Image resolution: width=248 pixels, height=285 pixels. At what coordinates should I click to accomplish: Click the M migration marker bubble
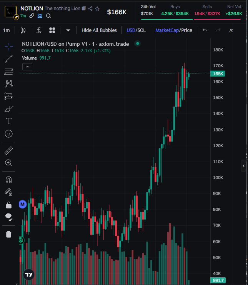pyautogui.click(x=23, y=204)
